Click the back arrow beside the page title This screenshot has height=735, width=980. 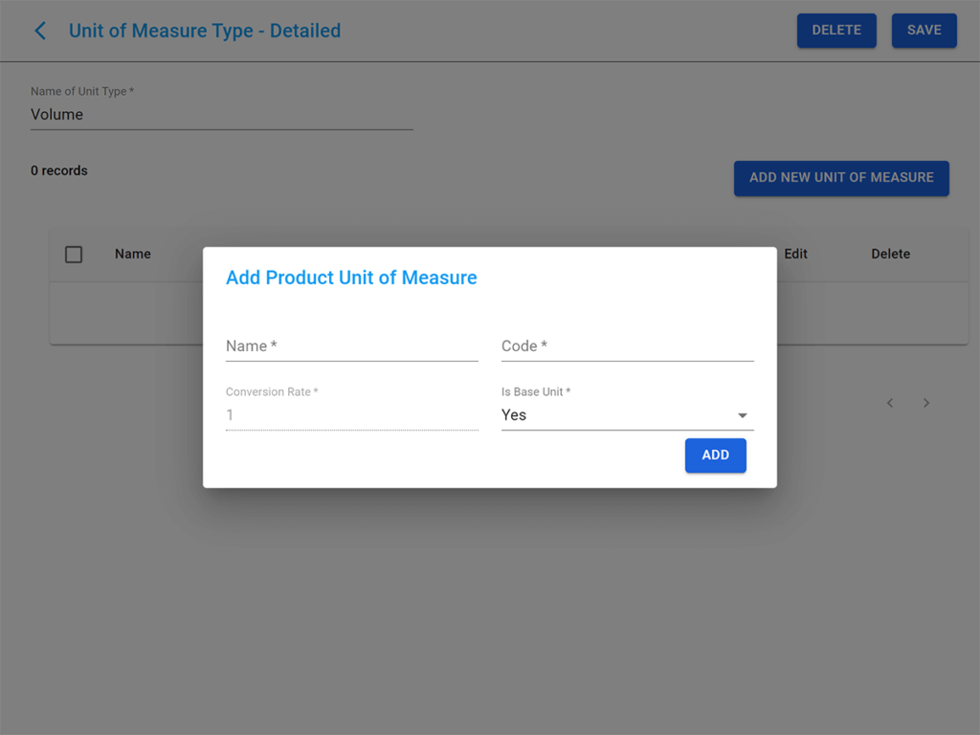[x=39, y=31]
